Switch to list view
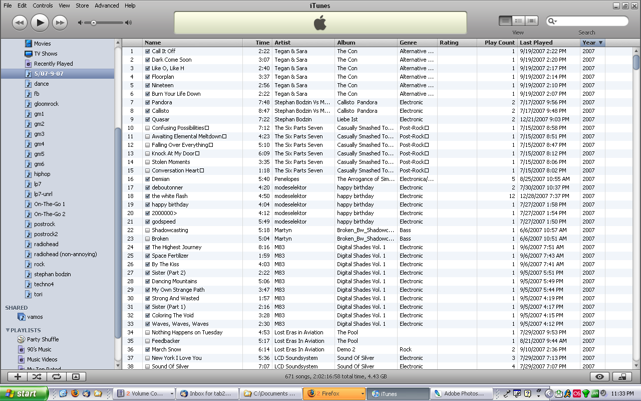 (x=505, y=21)
